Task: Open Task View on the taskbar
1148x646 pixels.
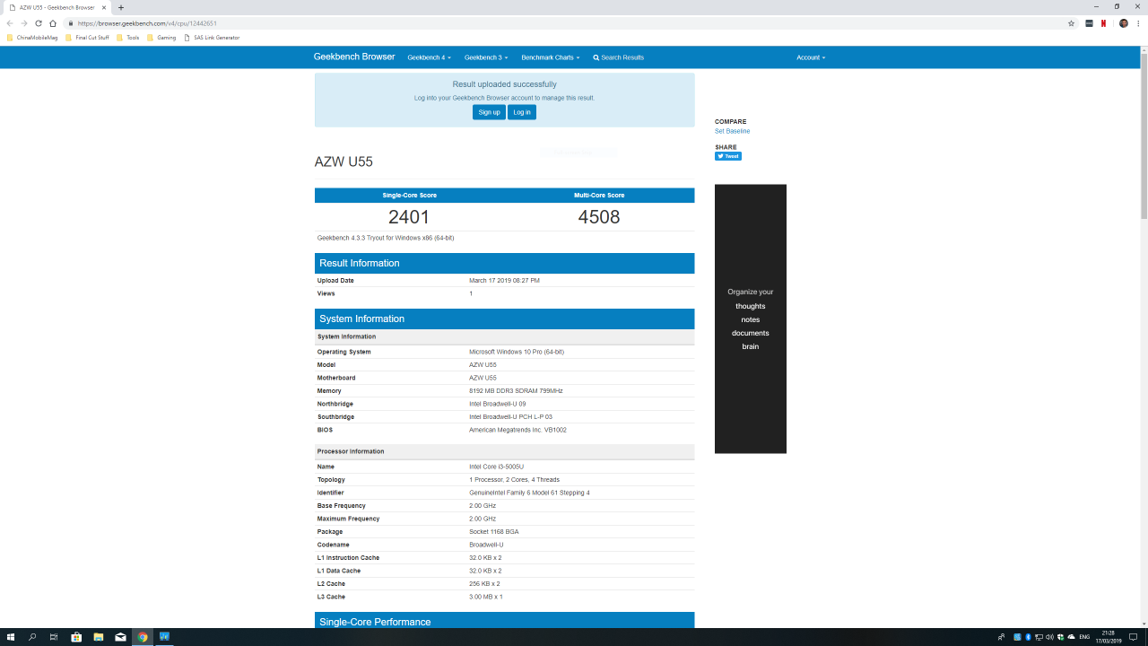Action: [54, 637]
